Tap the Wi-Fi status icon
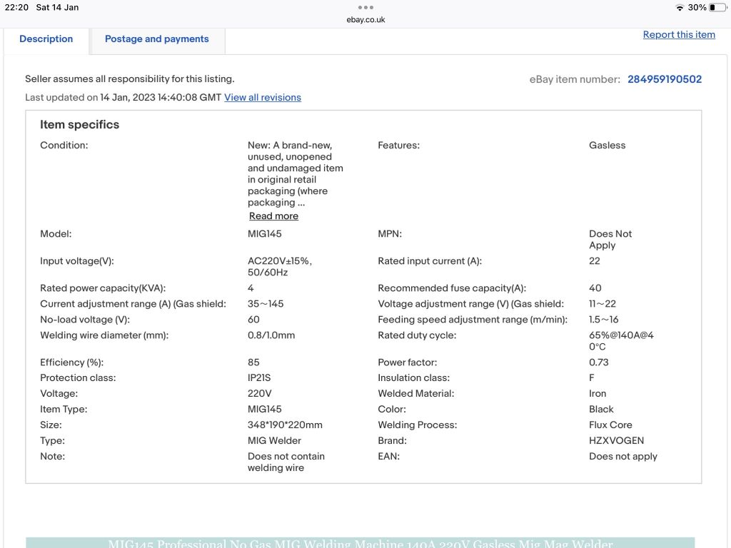Screen dimensions: 731x548 680,7
